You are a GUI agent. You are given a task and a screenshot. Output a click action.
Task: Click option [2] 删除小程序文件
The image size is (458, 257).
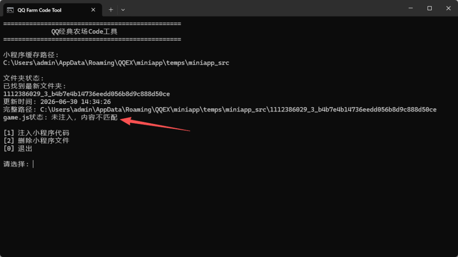pos(36,141)
